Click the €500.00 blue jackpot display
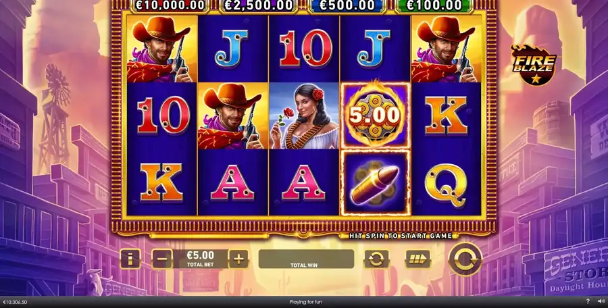Viewport: 608px width, 308px height. 347,6
